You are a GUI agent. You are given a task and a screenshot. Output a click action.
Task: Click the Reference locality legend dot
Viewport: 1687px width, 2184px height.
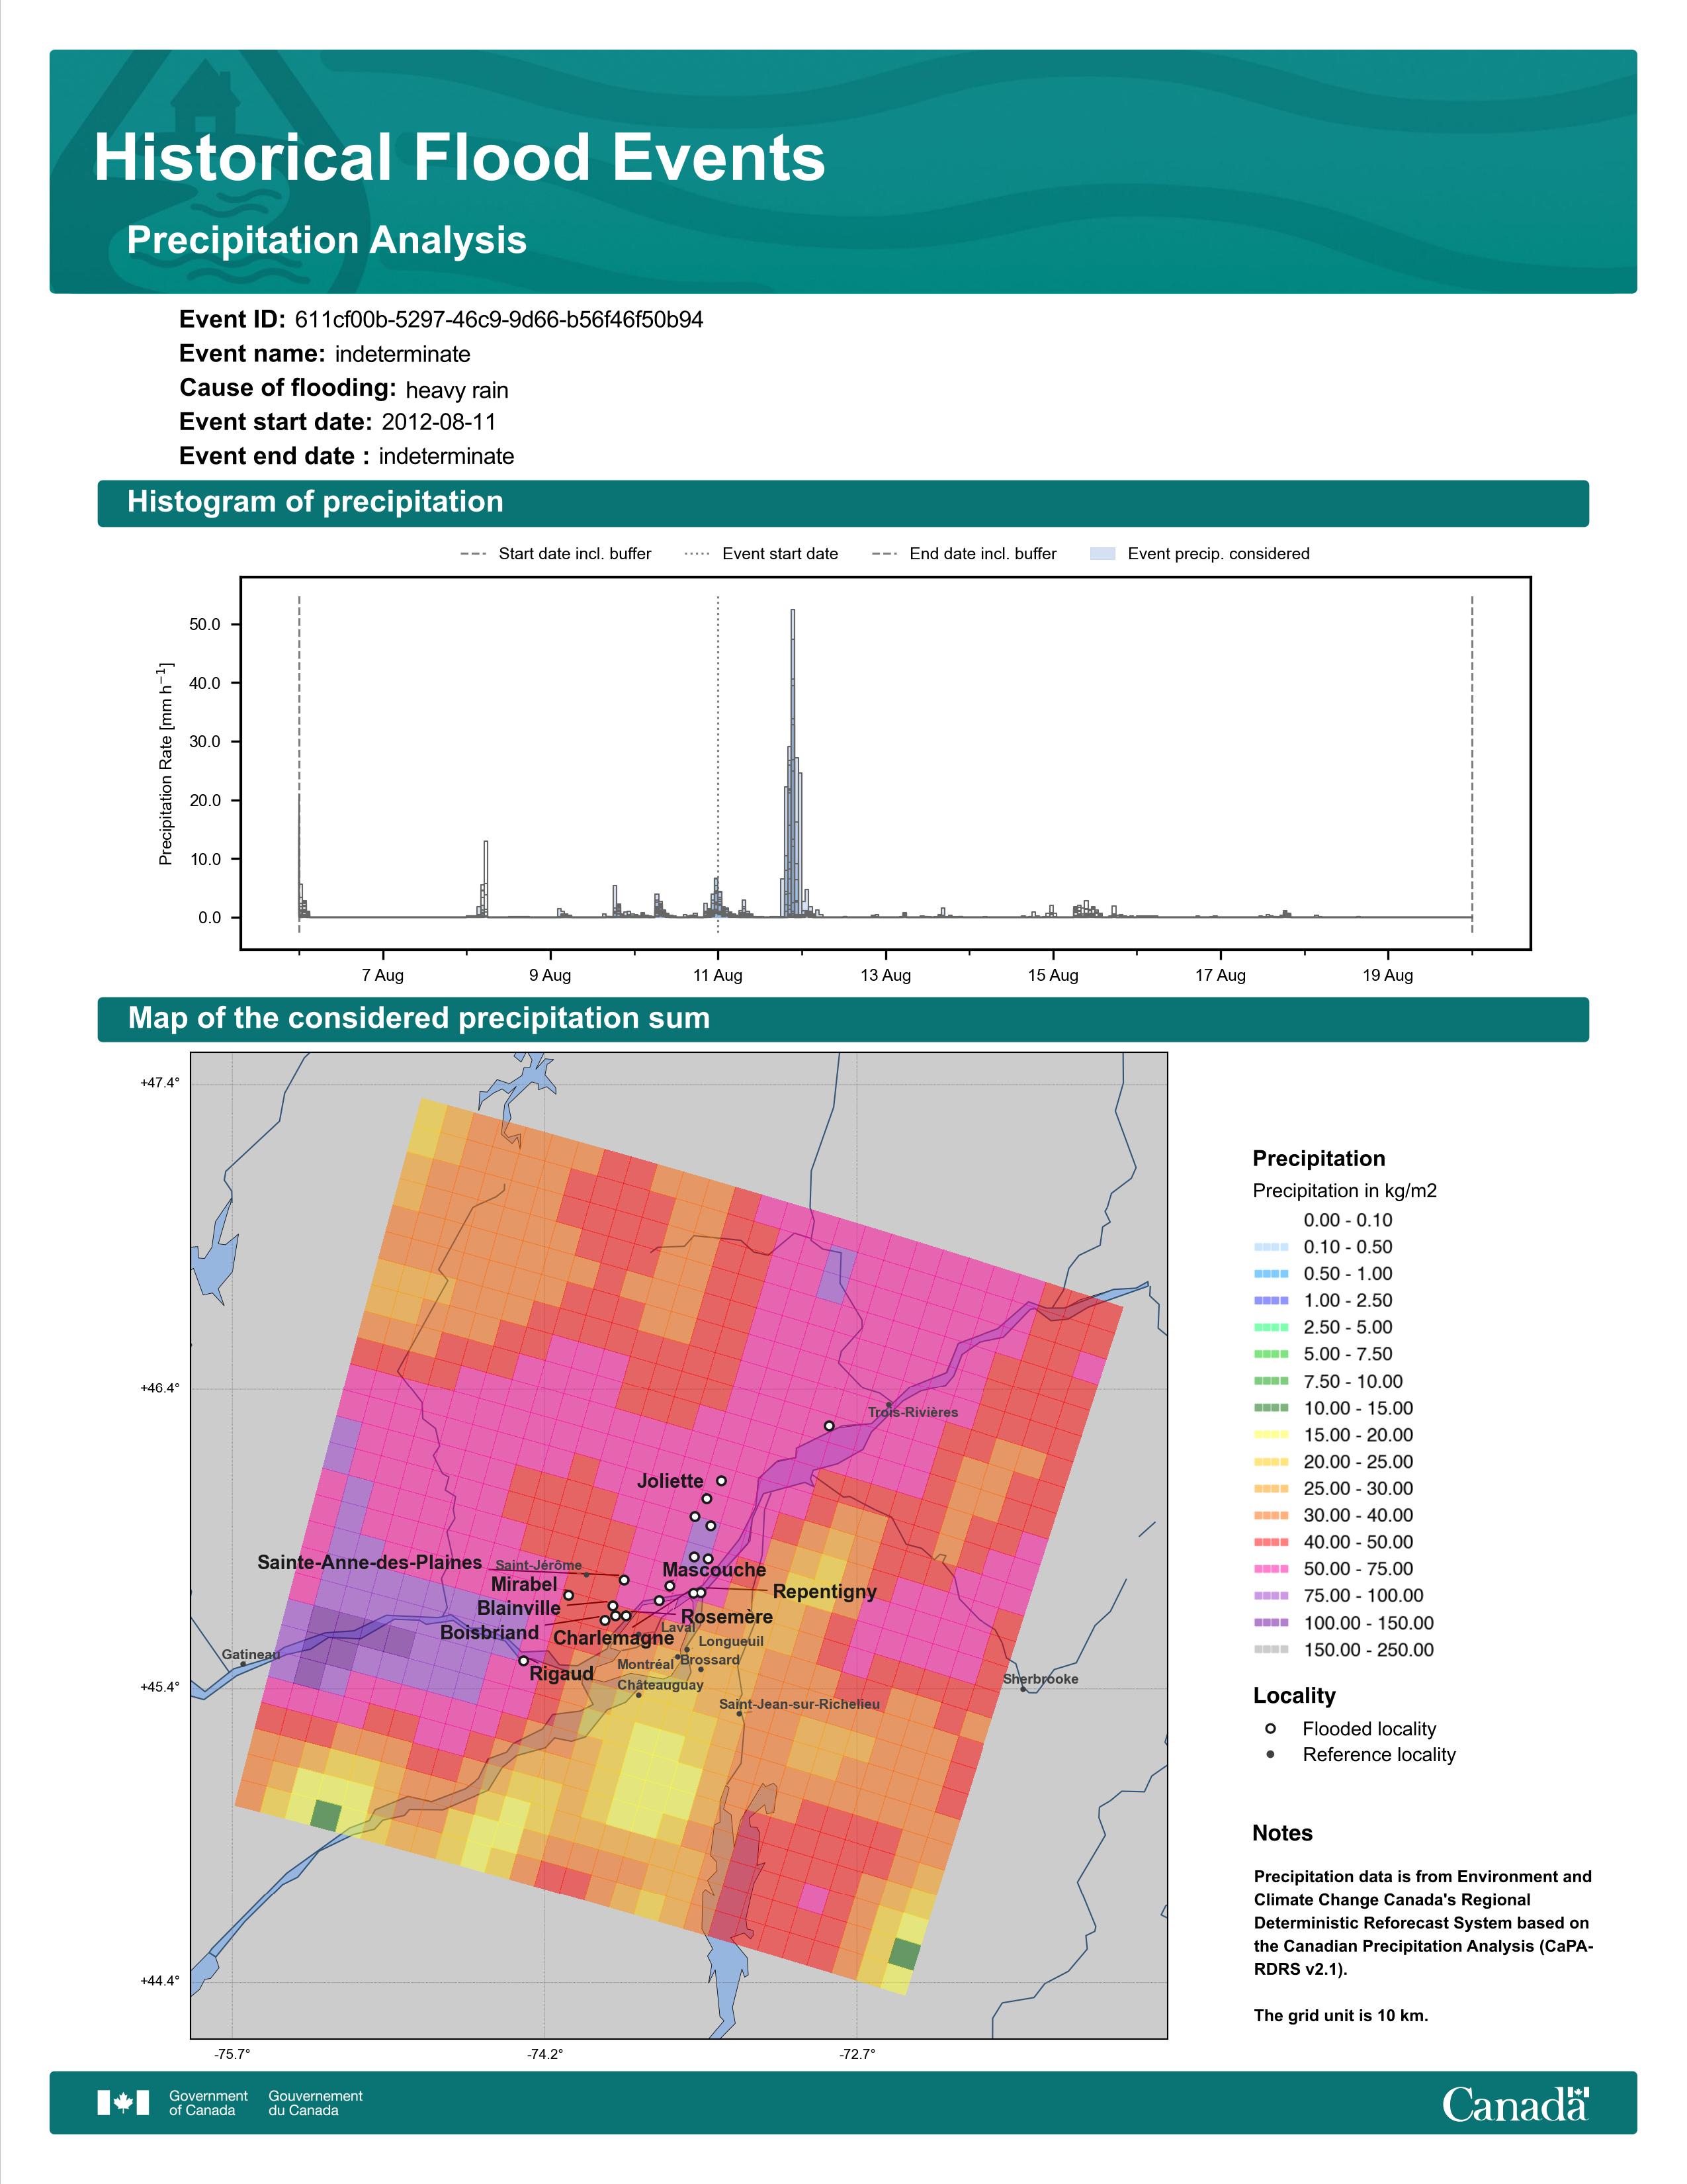click(x=1270, y=1755)
